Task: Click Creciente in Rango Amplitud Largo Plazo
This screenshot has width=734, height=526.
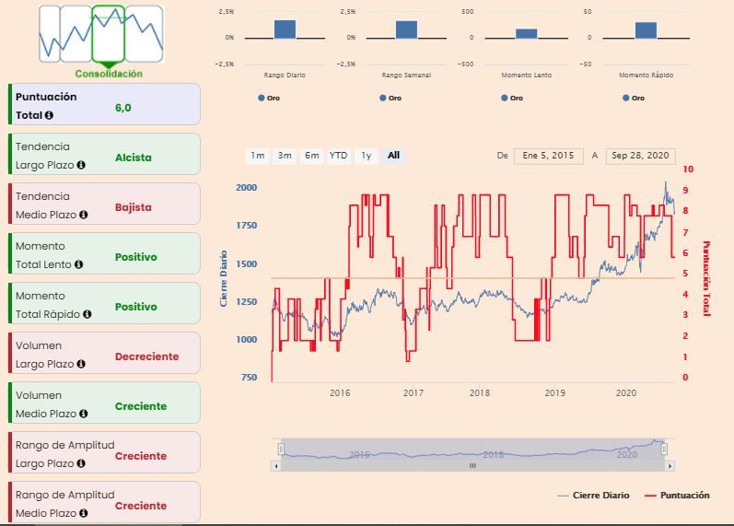Action: [x=141, y=456]
